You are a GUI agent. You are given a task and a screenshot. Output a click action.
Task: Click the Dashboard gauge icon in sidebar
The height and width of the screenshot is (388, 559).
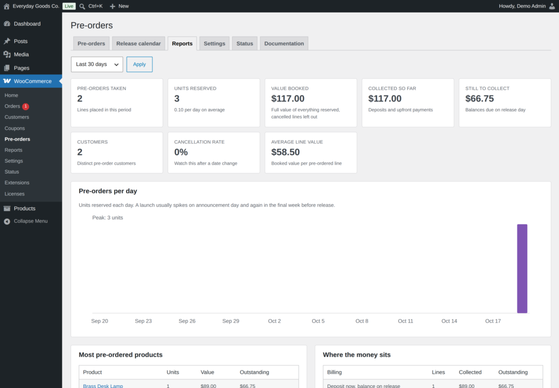click(7, 23)
